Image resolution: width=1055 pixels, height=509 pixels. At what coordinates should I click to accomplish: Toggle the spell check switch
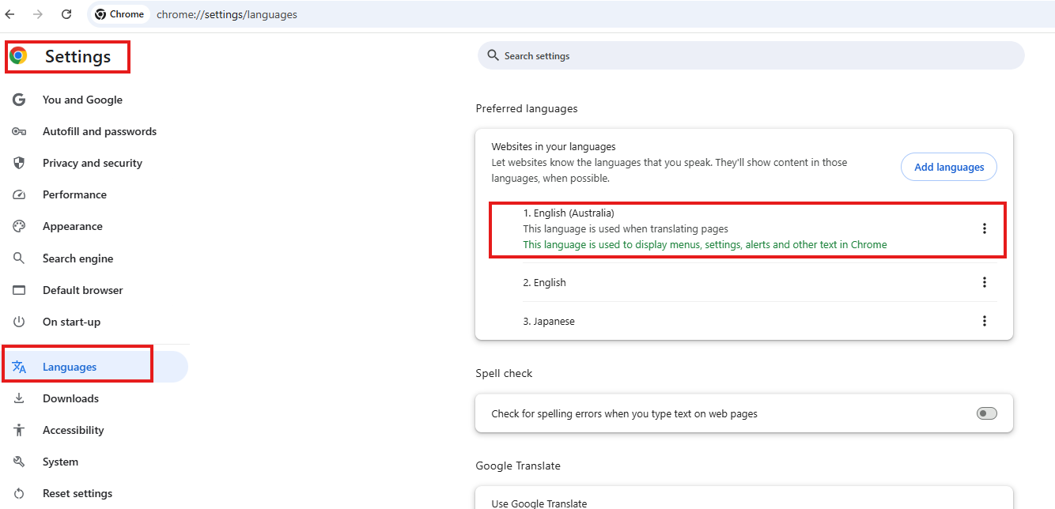coord(986,413)
